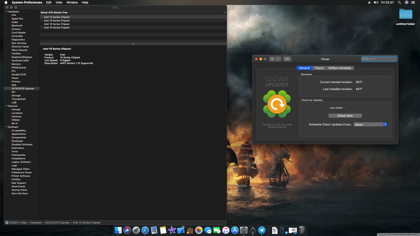Select Power in the Hardware list
The width and height of the screenshot is (420, 236).
click(x=15, y=78)
